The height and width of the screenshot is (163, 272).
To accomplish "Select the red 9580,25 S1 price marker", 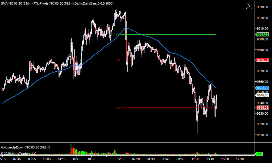I will [262, 60].
